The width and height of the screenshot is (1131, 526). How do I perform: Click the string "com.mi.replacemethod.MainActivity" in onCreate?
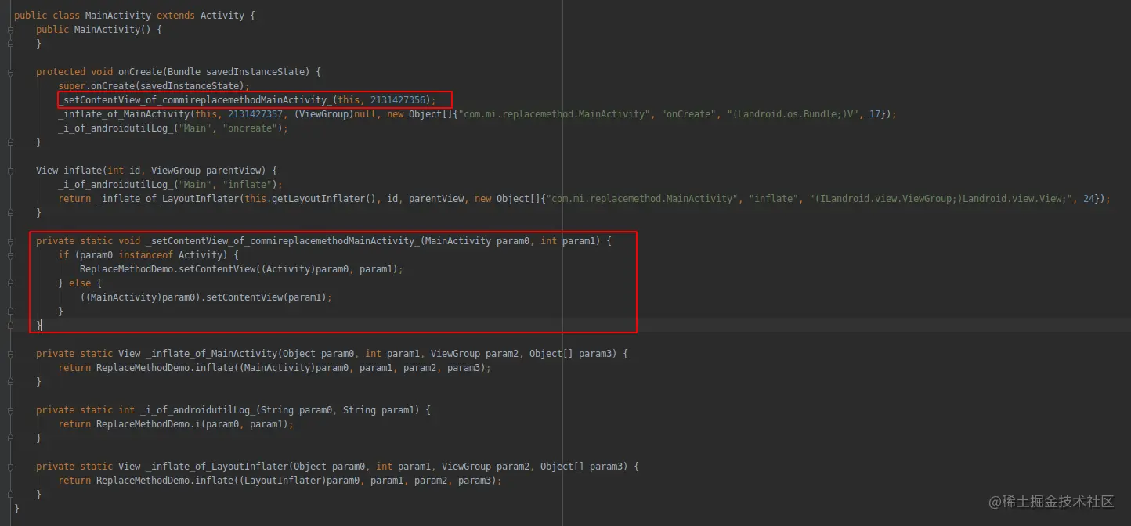pyautogui.click(x=556, y=114)
